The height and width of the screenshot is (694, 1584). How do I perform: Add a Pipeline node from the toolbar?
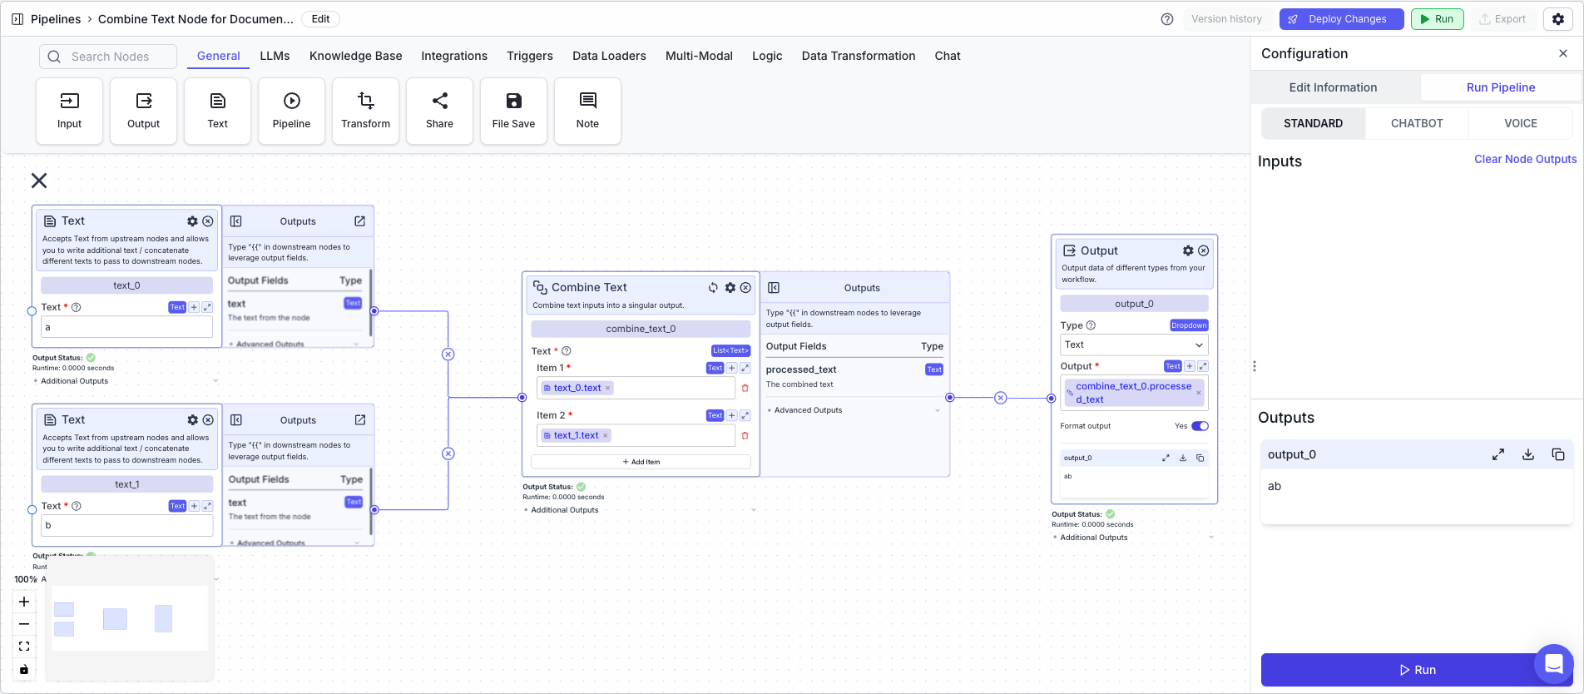click(x=291, y=111)
